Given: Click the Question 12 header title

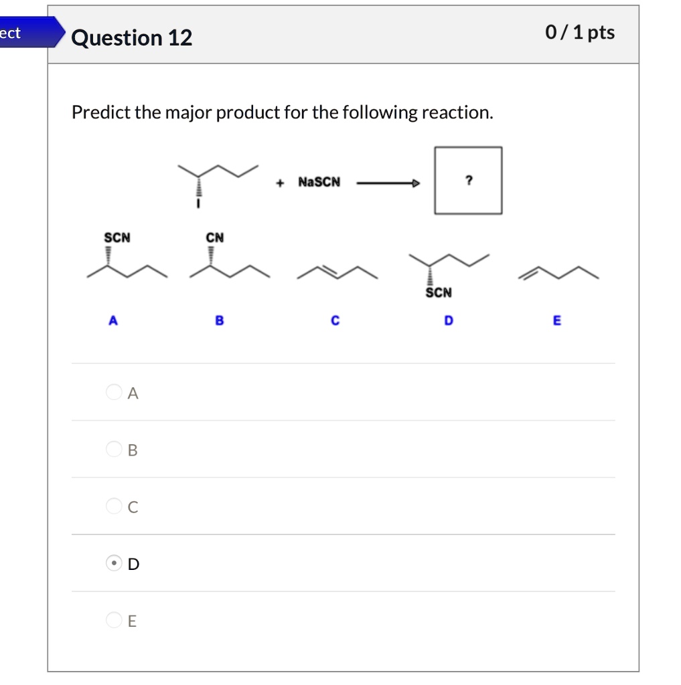Looking at the screenshot, I should coord(131,37).
